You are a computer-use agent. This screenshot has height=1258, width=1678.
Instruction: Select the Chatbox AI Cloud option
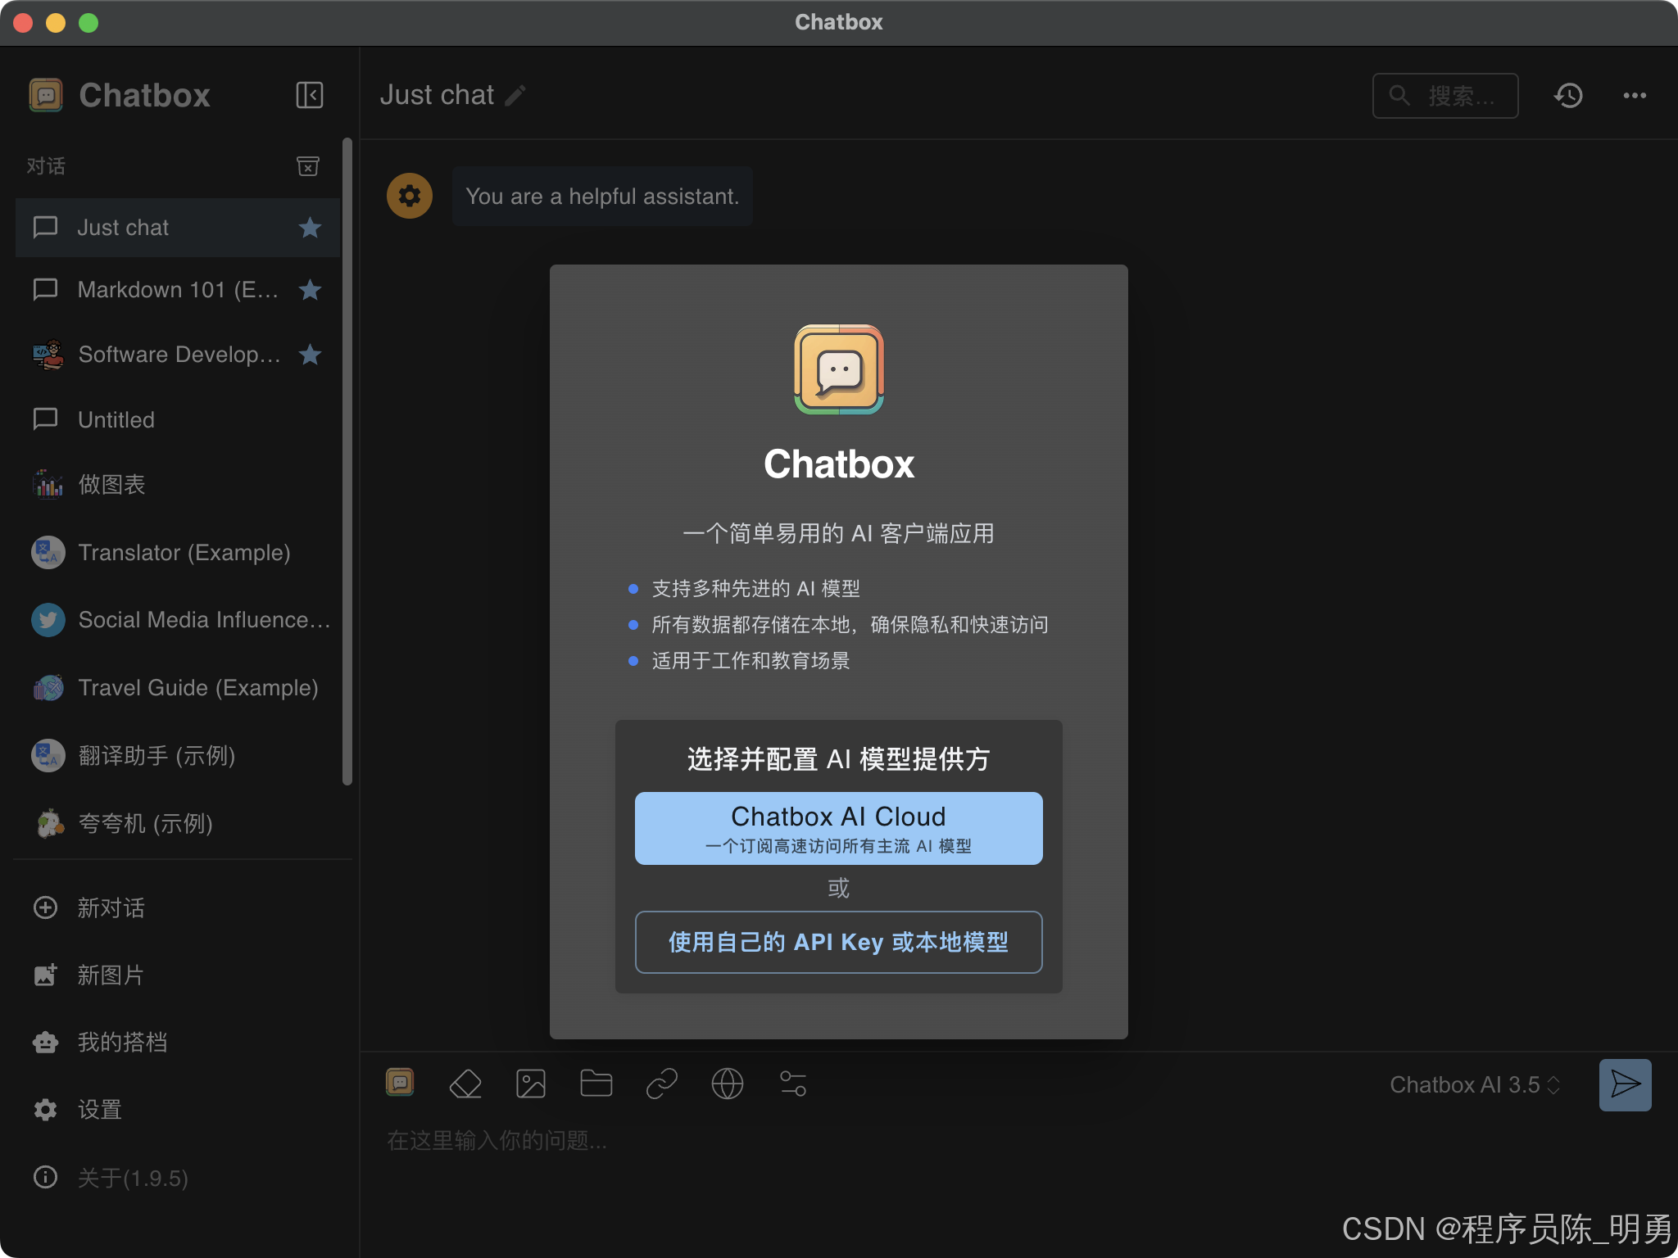838,828
